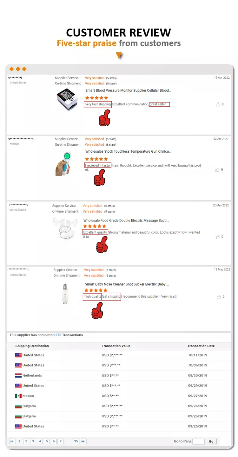The height and width of the screenshot is (457, 238).
Task: Click thumbs-up icon on nose cleaner review
Action: (219, 297)
